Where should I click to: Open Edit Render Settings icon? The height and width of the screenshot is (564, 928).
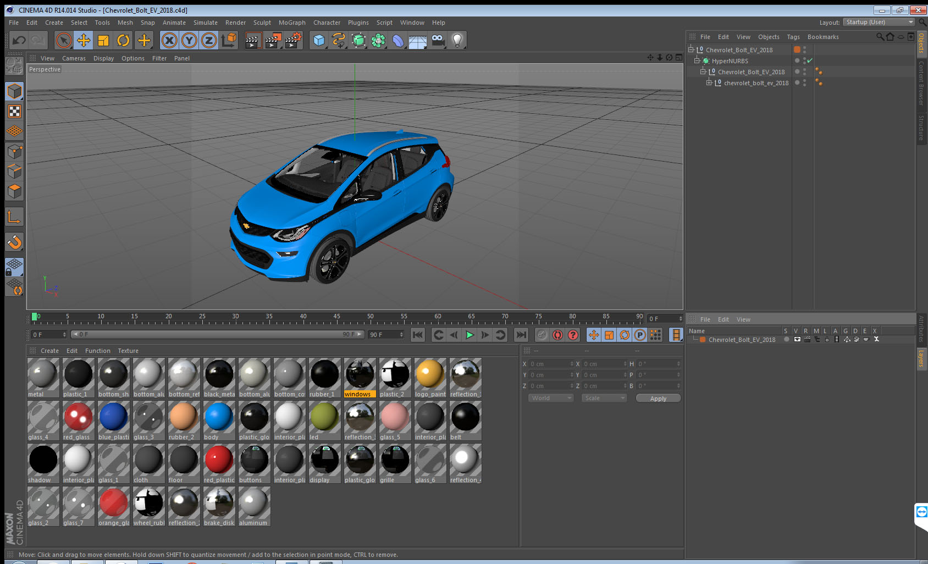[294, 40]
